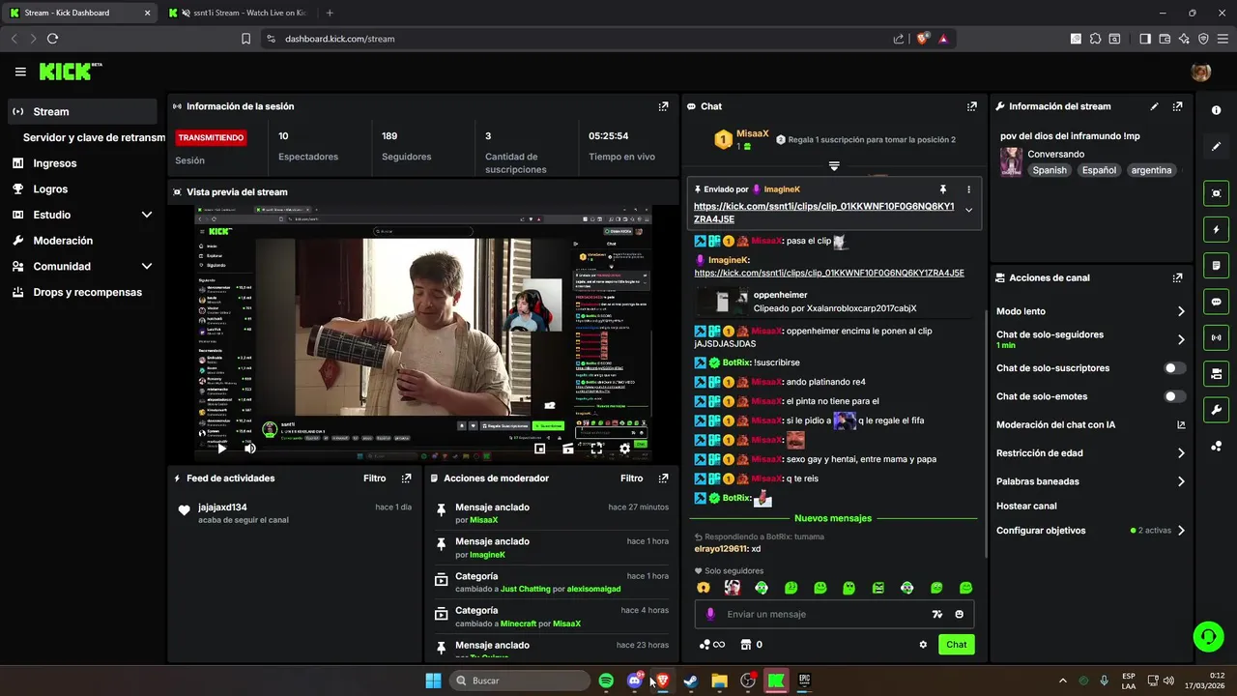Pop out the Feed de actividades panel
Image resolution: width=1237 pixels, height=696 pixels.
406,478
